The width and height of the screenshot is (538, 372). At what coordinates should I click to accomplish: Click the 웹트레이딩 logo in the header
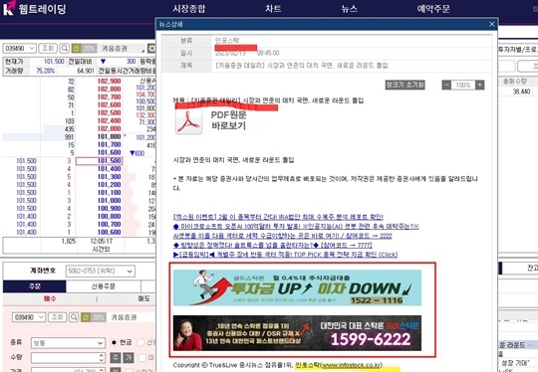click(x=34, y=8)
